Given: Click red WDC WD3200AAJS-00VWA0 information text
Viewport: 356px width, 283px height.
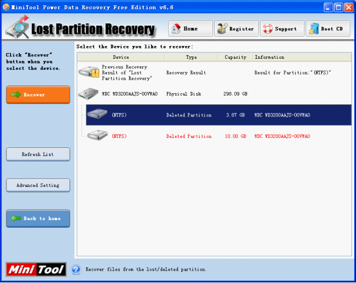Looking at the screenshot, I should [282, 136].
